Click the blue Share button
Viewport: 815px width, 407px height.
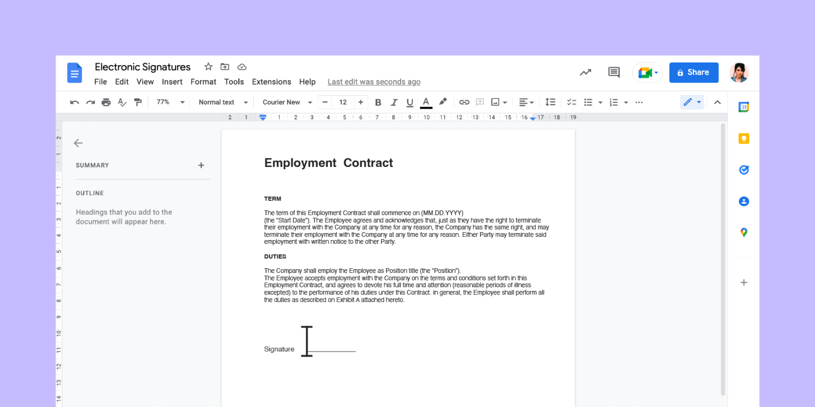693,73
